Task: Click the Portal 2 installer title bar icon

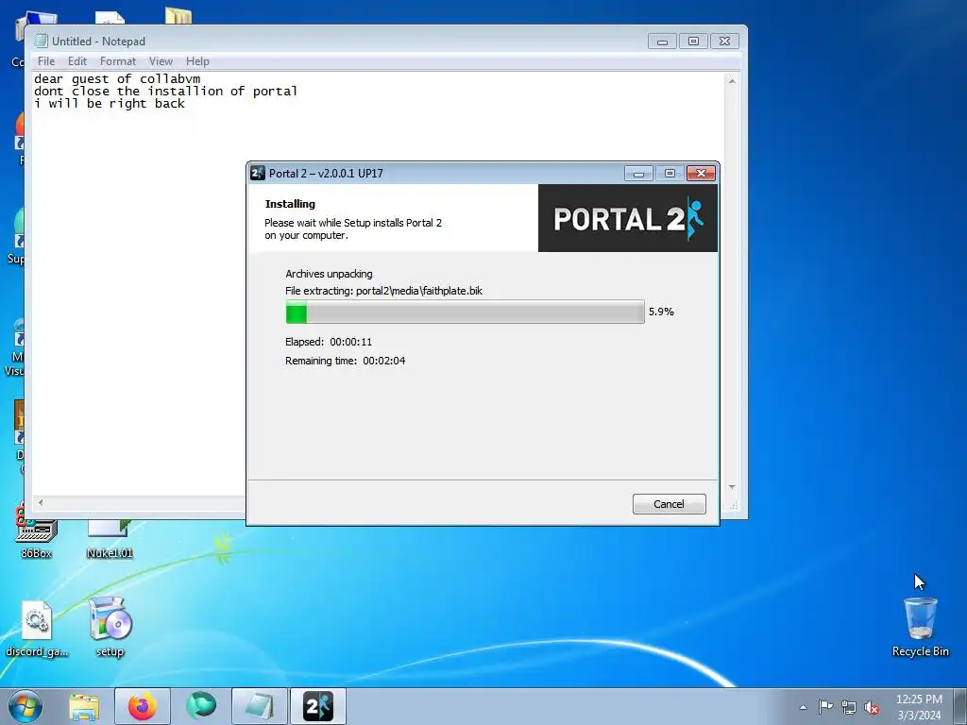Action: point(258,174)
